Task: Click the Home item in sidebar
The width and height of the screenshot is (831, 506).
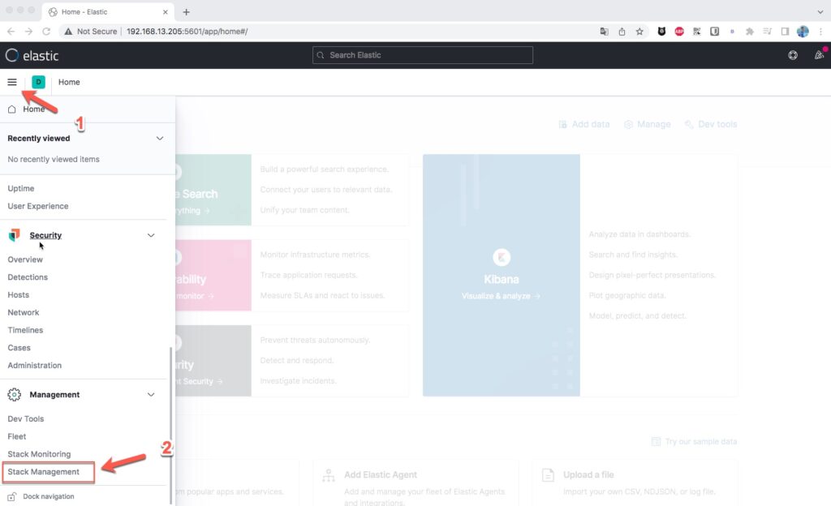Action: coord(34,109)
